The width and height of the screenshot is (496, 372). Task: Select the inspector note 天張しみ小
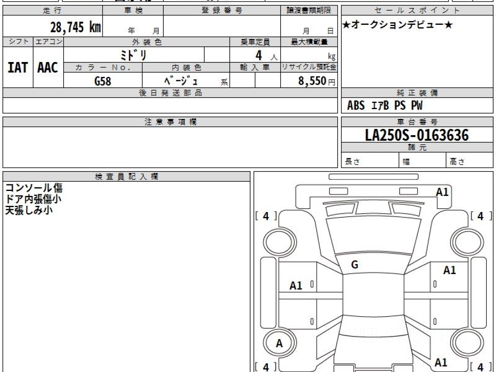pyautogui.click(x=29, y=210)
